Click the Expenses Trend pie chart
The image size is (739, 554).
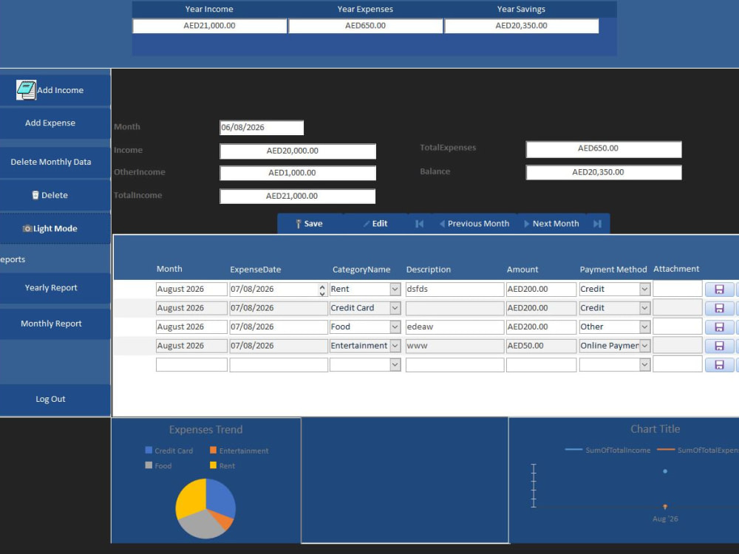pyautogui.click(x=205, y=508)
